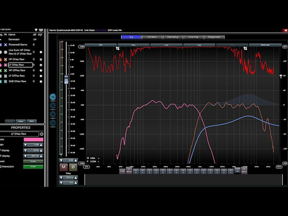The width and height of the screenshot is (288, 216).
Task: Open the View menu above the graph
Action: pyautogui.click(x=101, y=44)
